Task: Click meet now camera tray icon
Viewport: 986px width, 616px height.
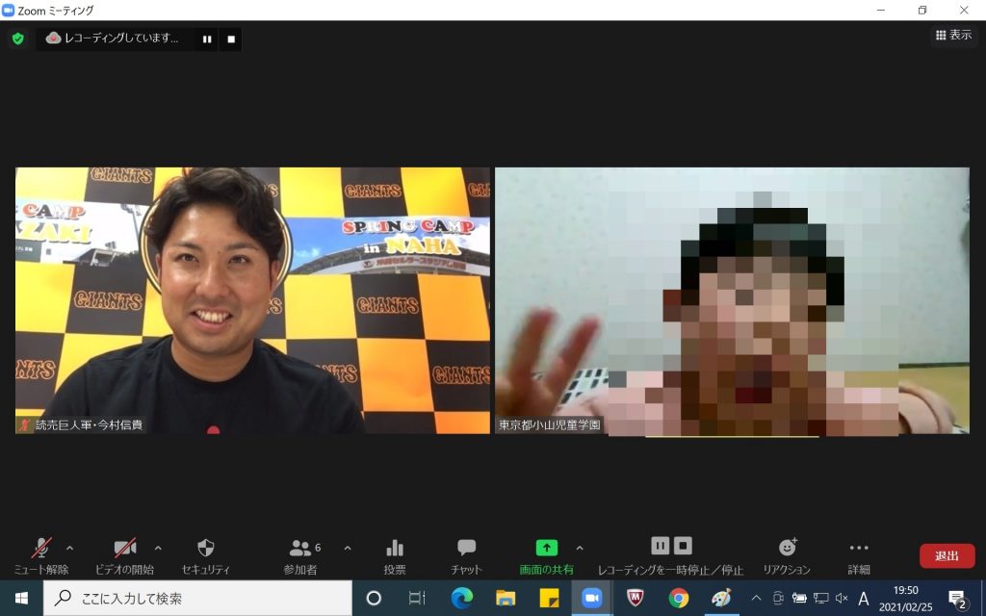Action: pyautogui.click(x=778, y=599)
